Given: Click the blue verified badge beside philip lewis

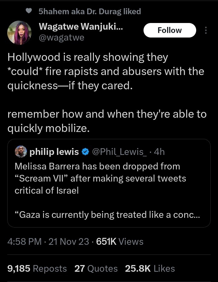Looking at the screenshot, I should [x=85, y=152].
